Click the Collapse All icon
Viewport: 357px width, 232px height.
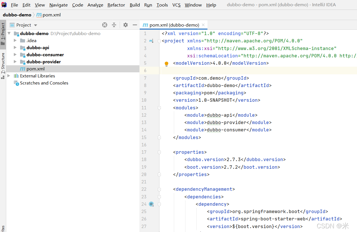point(114,25)
